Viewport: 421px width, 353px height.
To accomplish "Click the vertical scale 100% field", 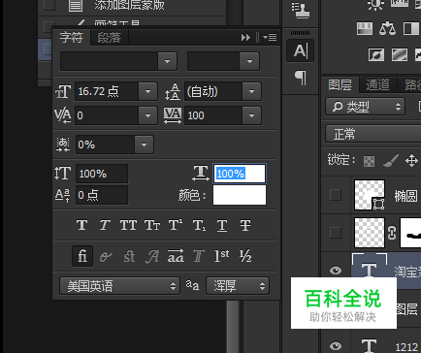I will (102, 174).
